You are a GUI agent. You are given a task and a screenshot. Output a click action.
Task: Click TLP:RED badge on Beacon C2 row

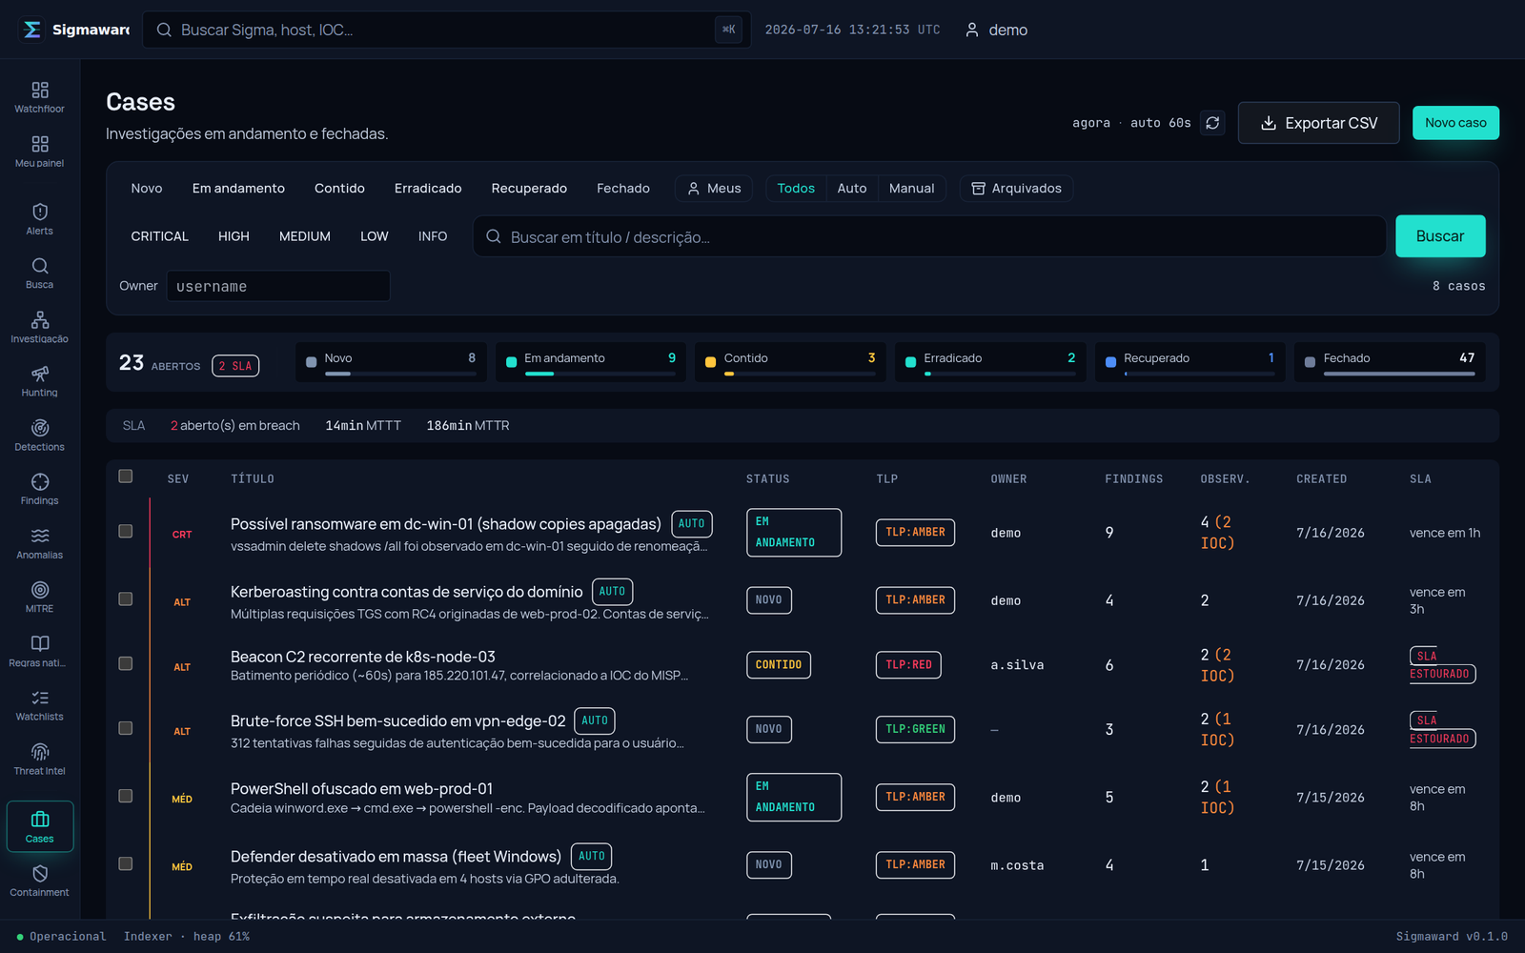click(908, 665)
